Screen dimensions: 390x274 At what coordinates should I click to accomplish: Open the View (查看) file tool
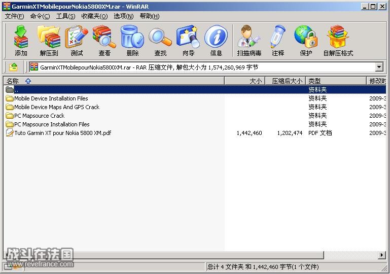click(104, 41)
